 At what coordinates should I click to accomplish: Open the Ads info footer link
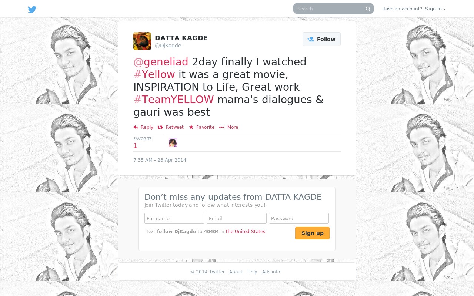pyautogui.click(x=271, y=272)
